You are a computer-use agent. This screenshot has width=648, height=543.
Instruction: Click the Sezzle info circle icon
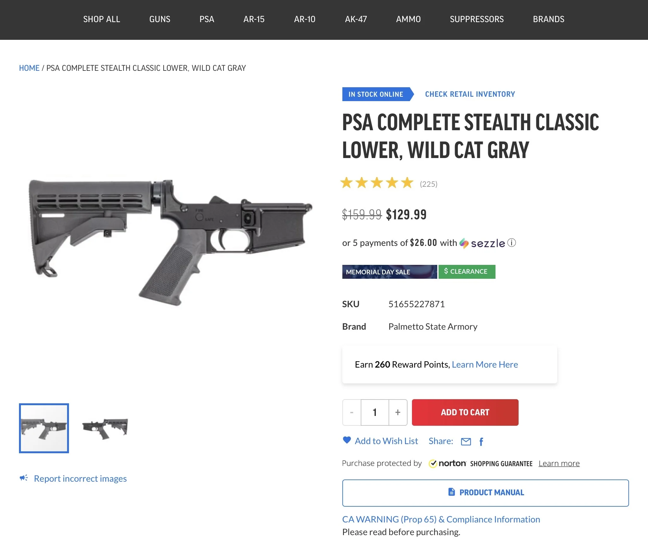coord(512,242)
